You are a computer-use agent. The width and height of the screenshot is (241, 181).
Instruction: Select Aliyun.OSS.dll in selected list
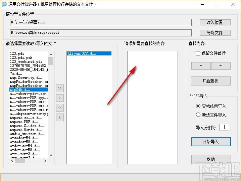89,53
